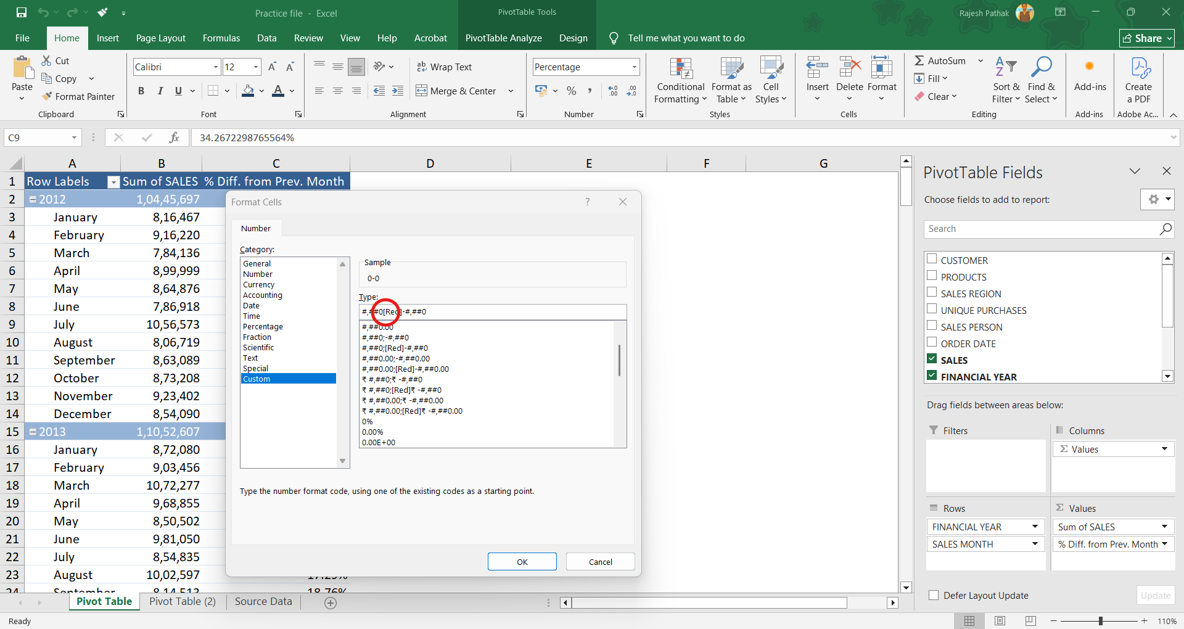The image size is (1184, 629).
Task: Collapse the 2012 year group
Action: coord(33,199)
